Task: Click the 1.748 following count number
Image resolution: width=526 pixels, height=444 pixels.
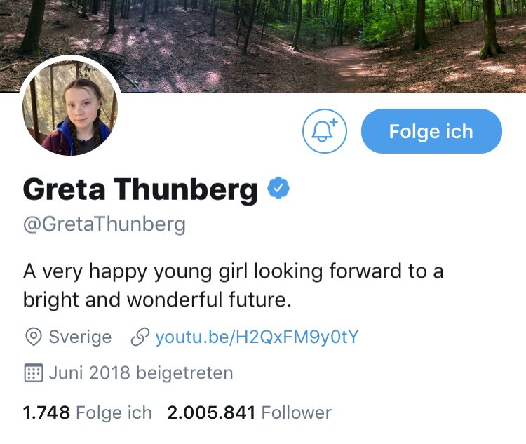Action: pos(46,412)
